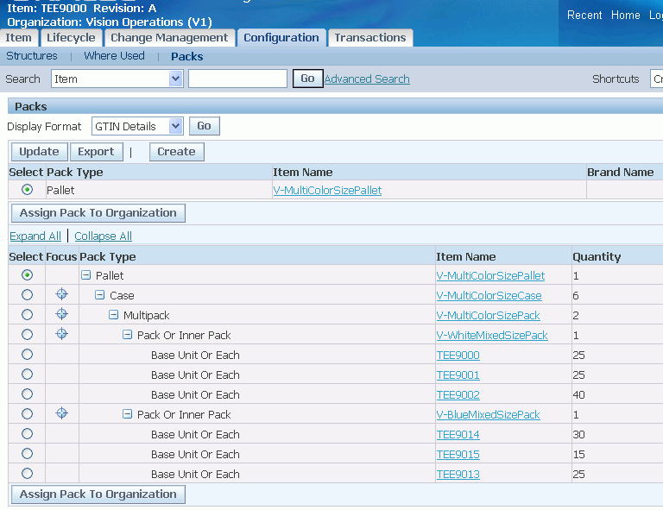Select the V-WhiteMixedSizePack row radio button
This screenshot has width=663, height=510.
point(27,334)
